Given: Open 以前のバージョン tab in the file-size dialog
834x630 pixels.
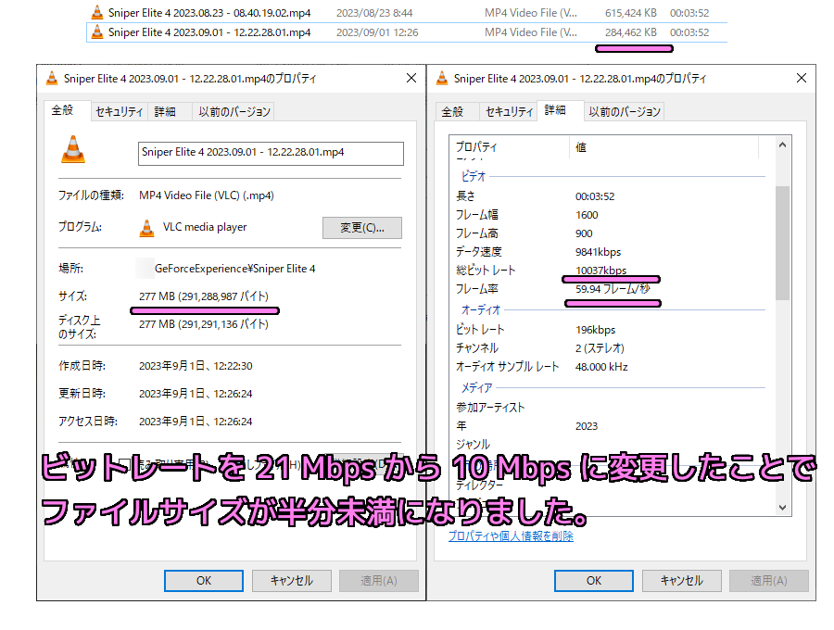Looking at the screenshot, I should point(234,112).
